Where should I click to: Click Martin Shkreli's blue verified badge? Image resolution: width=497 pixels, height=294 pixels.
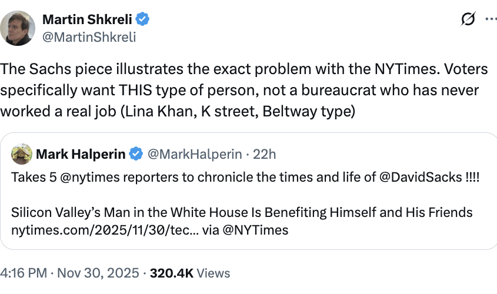coord(143,19)
